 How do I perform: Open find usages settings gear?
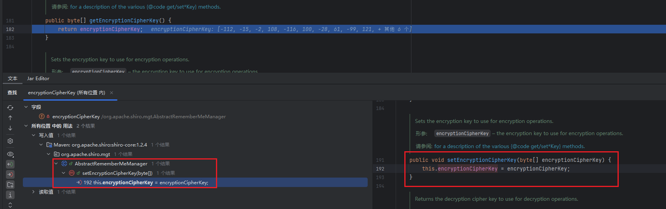point(10,141)
